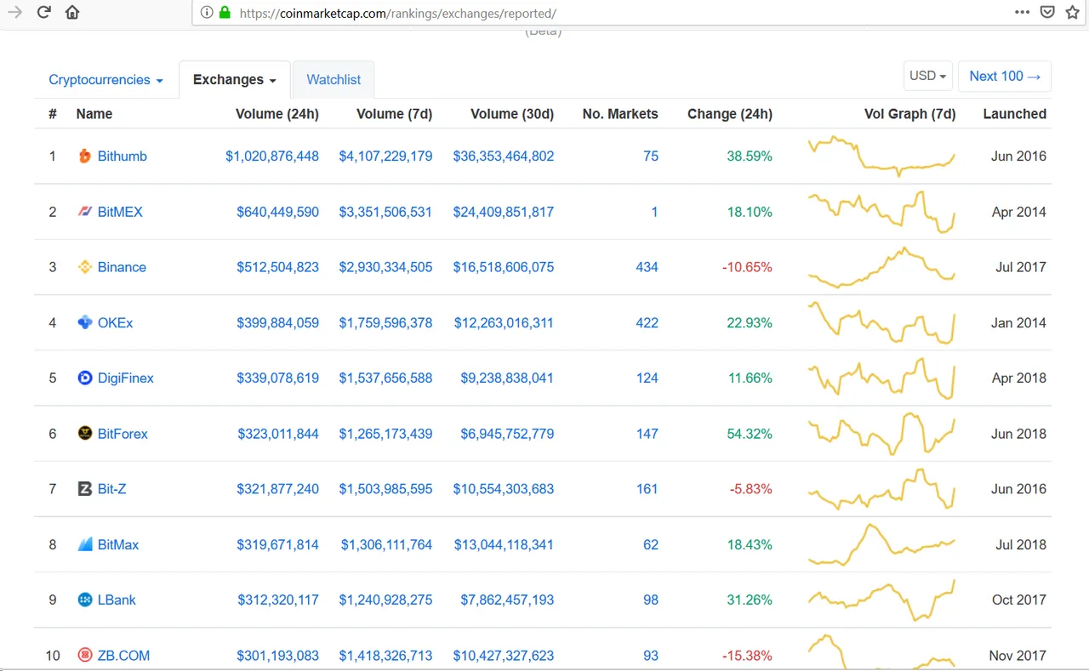This screenshot has width=1089, height=671.
Task: Open the Binance exchange link
Action: 122,267
